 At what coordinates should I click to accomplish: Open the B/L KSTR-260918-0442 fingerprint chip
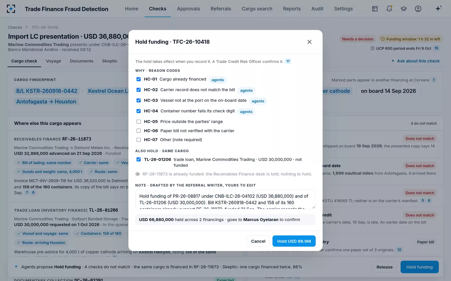point(47,91)
